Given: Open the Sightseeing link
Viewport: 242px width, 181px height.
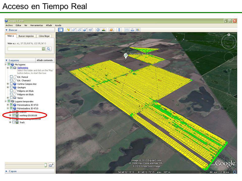Looking at the screenshot, I should point(23,68).
